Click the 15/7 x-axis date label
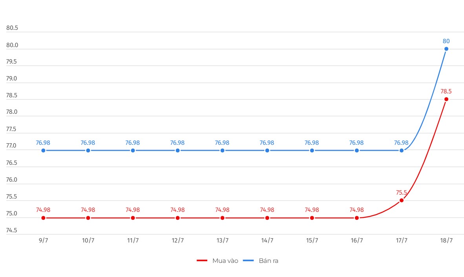Screen dimensions: 464x277 [312, 241]
